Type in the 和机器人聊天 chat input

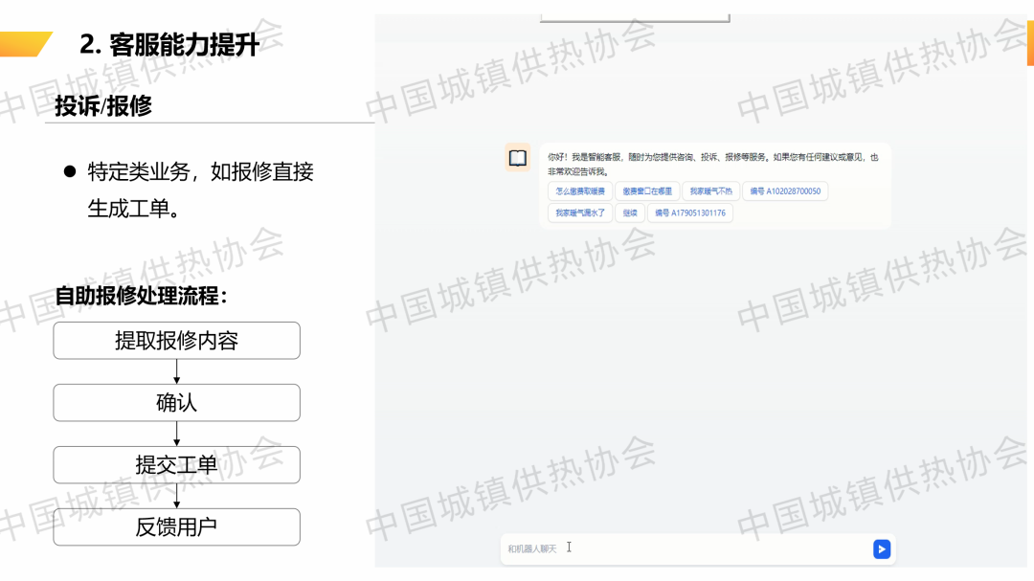[x=685, y=548]
